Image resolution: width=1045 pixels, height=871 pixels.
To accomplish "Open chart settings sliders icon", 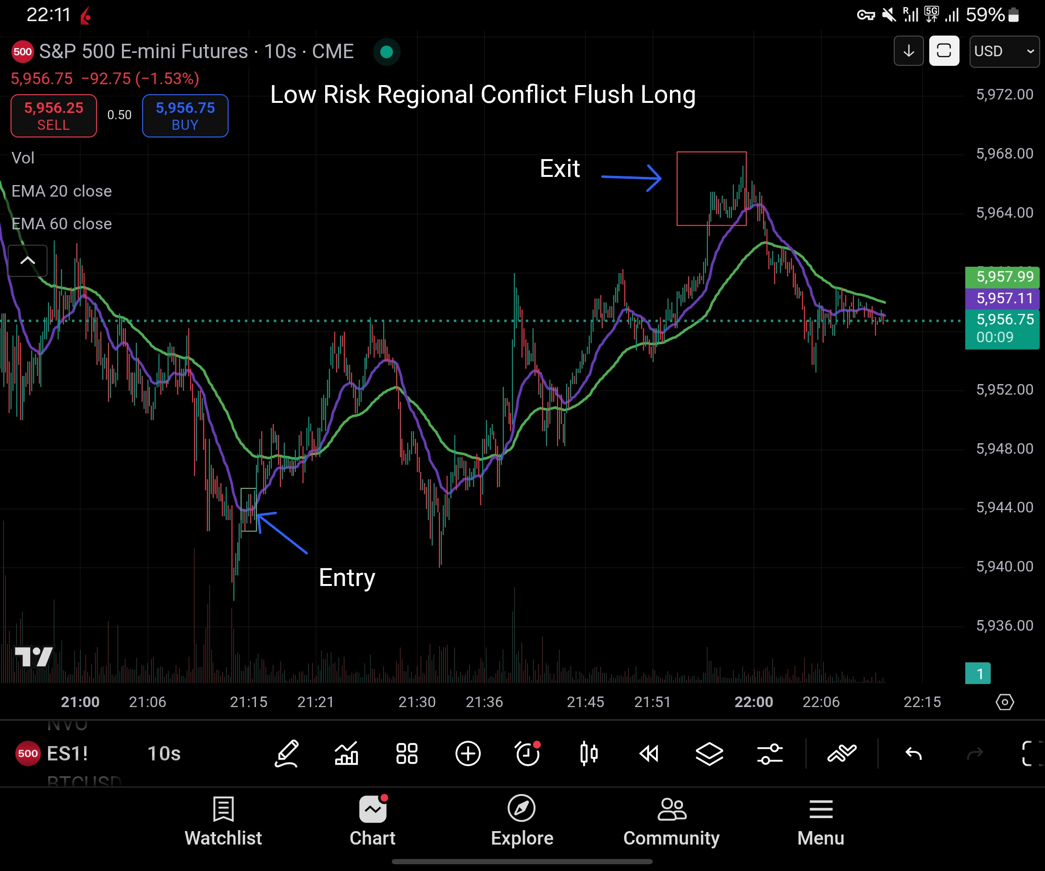I will pos(770,753).
